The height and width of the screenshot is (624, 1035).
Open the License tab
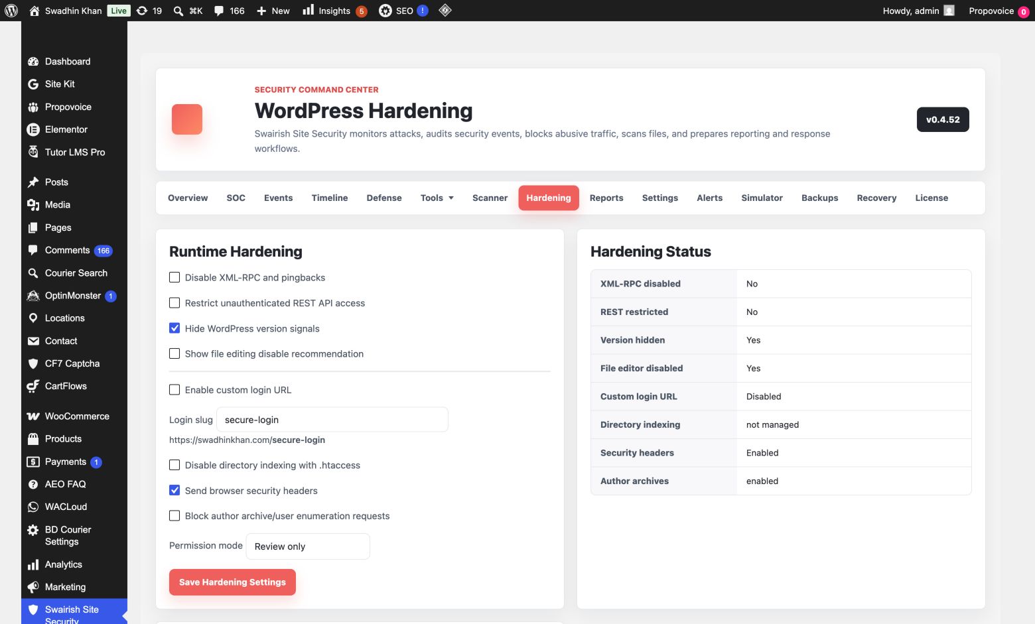tap(931, 198)
